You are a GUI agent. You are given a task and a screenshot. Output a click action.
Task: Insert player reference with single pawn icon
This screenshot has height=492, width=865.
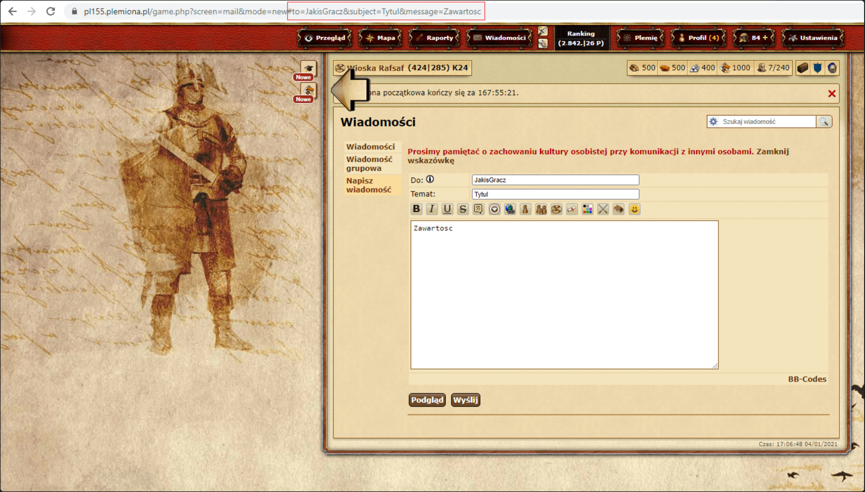525,209
